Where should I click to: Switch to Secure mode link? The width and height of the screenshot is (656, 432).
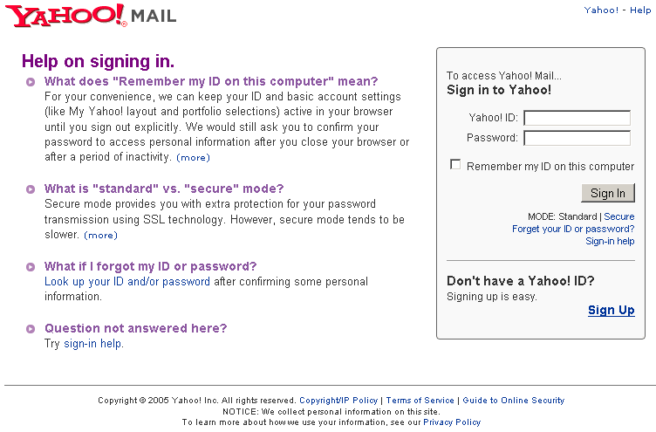(x=619, y=216)
